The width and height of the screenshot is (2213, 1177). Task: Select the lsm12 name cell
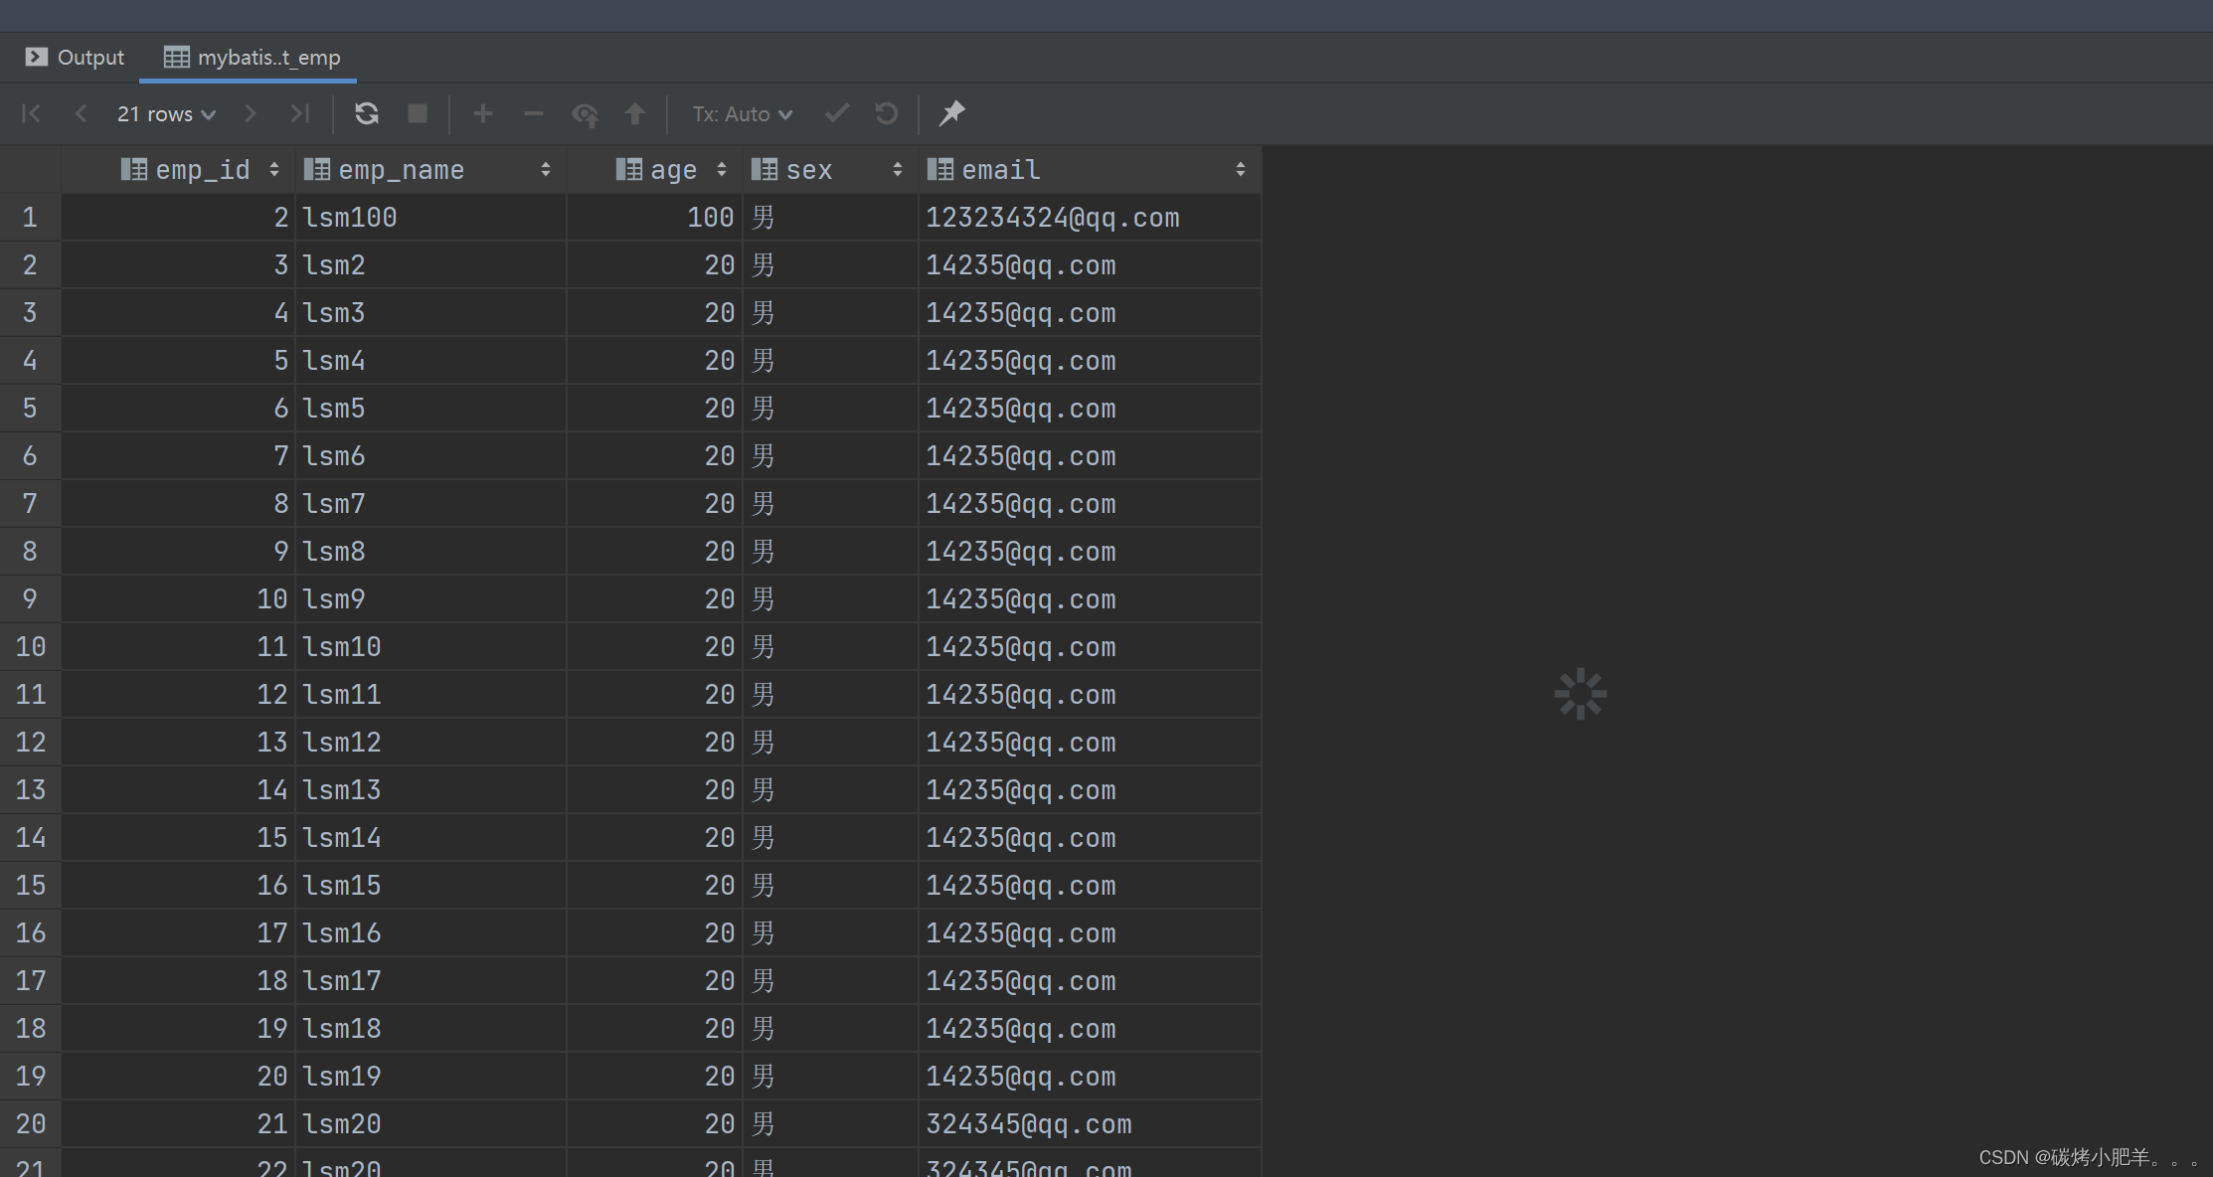tap(431, 743)
